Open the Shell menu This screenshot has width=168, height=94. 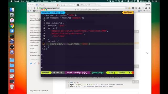tap(23, 1)
